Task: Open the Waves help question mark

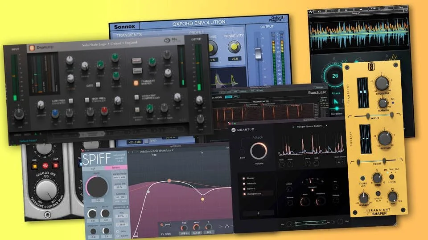Action: [x=406, y=11]
